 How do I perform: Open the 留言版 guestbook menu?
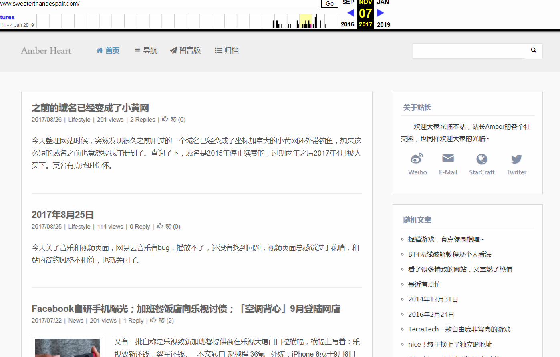185,50
